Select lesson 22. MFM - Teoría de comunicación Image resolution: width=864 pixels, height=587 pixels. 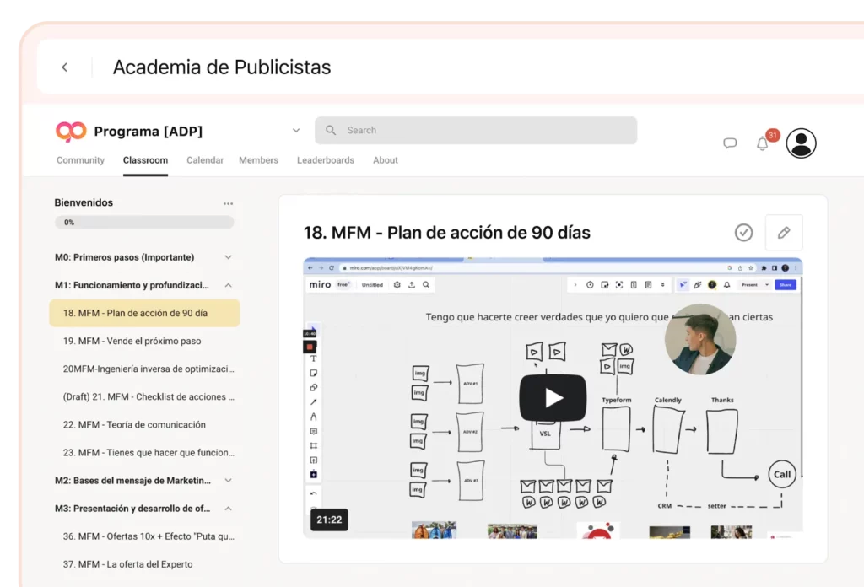click(x=133, y=425)
